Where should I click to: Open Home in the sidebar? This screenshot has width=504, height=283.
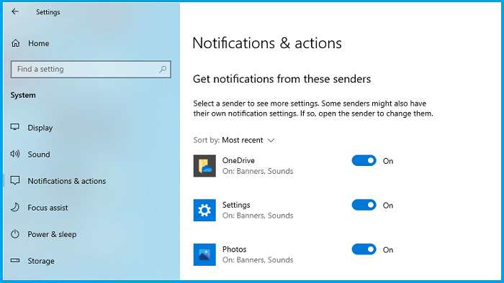[39, 43]
